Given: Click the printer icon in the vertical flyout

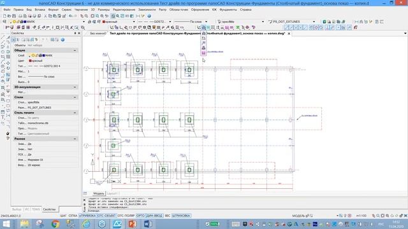Looking at the screenshot, I should [x=203, y=48].
